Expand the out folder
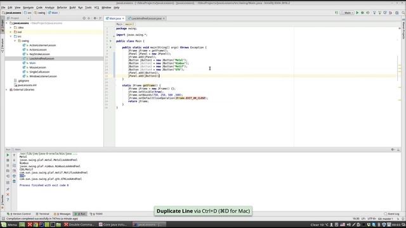The image size is (406, 228). click(x=11, y=32)
